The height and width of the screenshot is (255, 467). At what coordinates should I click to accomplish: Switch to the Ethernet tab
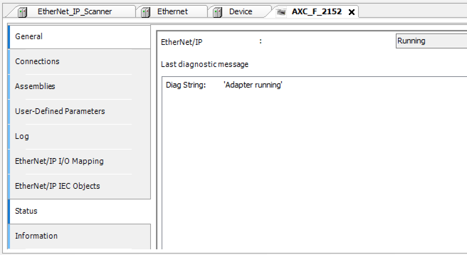172,12
